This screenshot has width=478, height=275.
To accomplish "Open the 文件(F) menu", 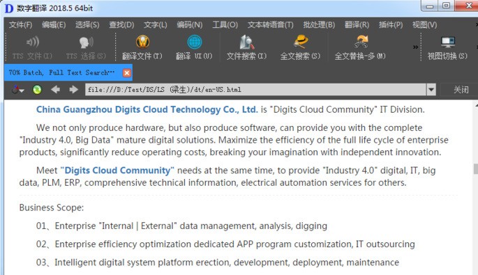I will tap(20, 24).
